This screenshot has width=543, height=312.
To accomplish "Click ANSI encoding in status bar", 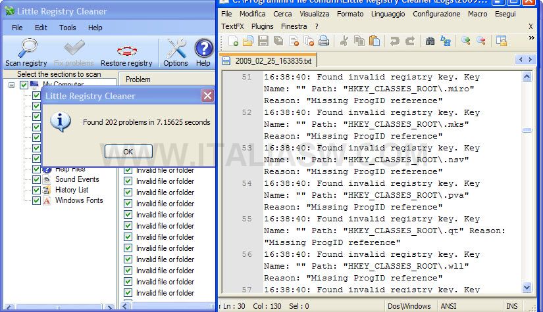I will coord(448,306).
